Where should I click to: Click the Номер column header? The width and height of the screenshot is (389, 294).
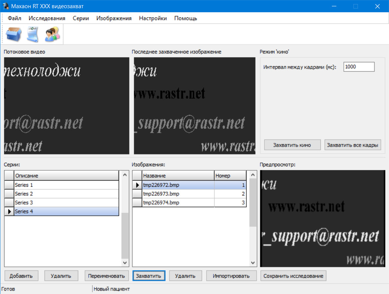pyautogui.click(x=230, y=176)
